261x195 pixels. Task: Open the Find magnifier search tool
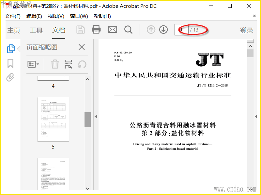tap(128, 30)
